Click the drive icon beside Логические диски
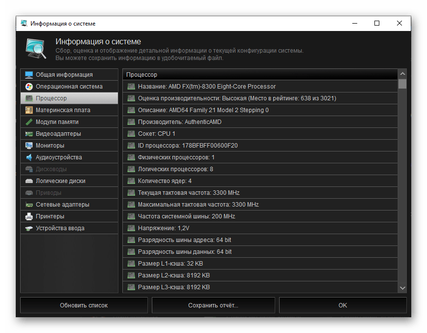Screen dimensions: 427x333 [29, 181]
